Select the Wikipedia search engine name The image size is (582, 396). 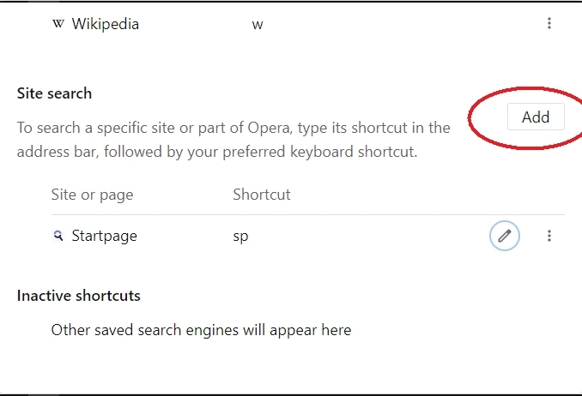(x=106, y=24)
